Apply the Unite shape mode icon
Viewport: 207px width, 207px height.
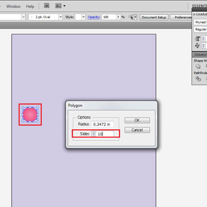click(198, 66)
